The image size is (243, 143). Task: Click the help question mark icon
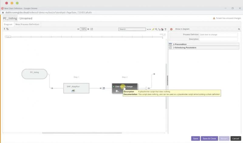coord(165,29)
